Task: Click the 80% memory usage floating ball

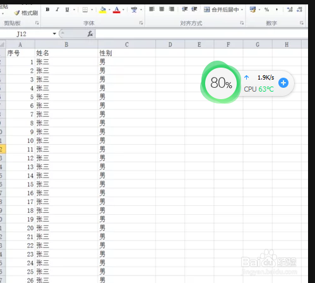Action: click(221, 83)
